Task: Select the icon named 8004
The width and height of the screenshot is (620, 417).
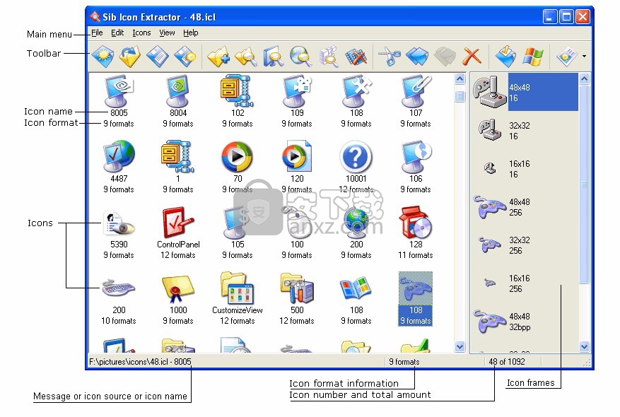Action: [178, 101]
